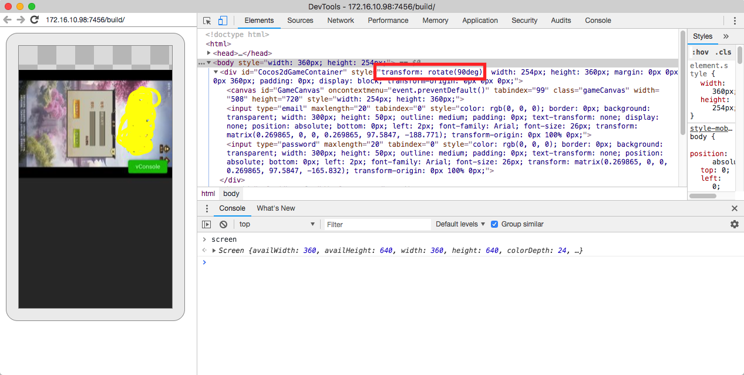
Task: Open the Sources tab
Action: (x=300, y=21)
